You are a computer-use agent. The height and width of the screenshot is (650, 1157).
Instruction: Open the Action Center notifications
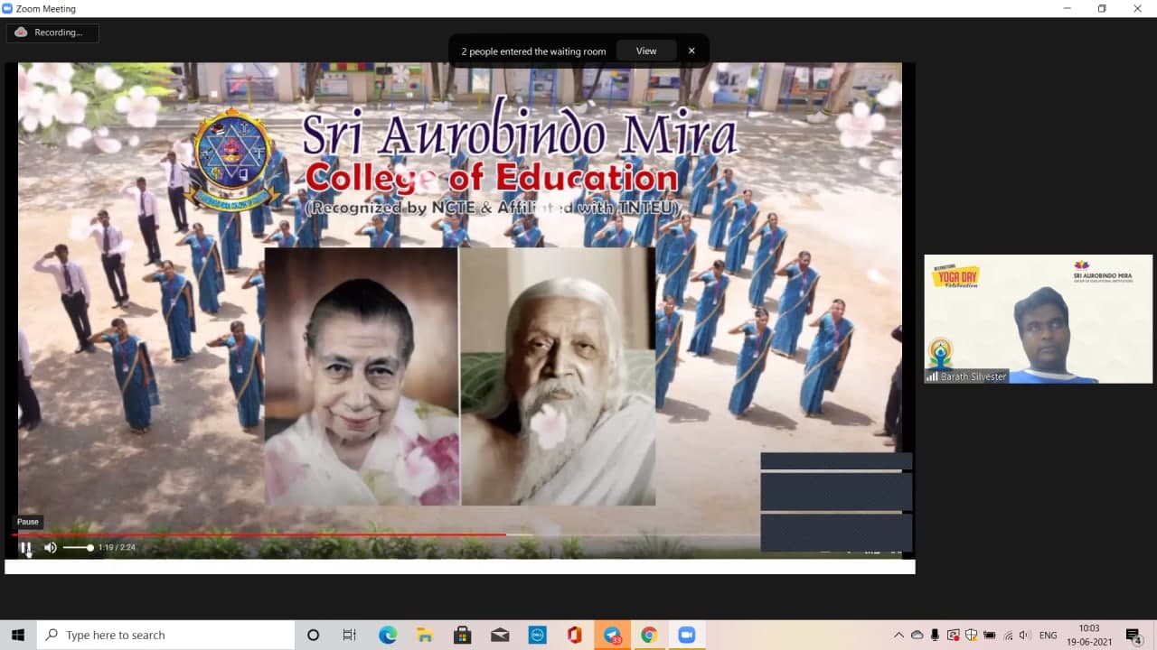(1133, 636)
